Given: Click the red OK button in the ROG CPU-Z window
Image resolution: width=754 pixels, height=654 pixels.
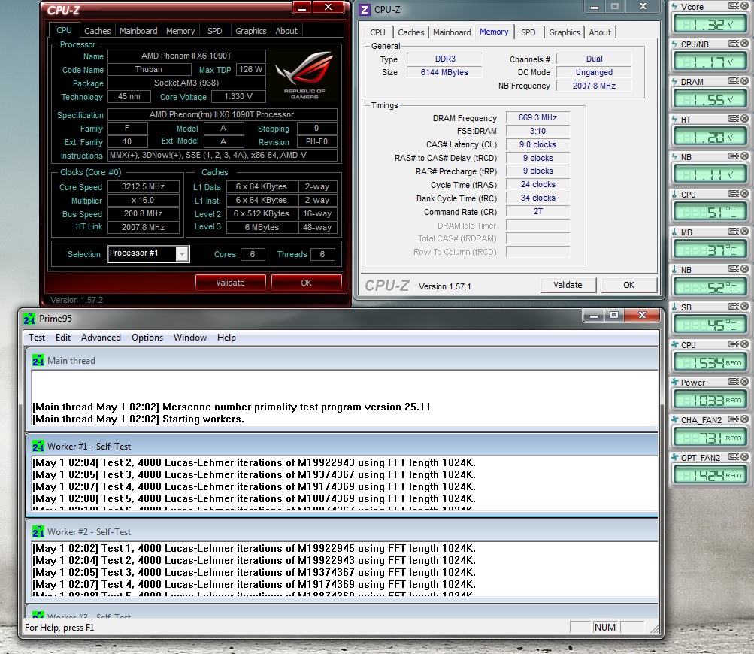Looking at the screenshot, I should (306, 283).
